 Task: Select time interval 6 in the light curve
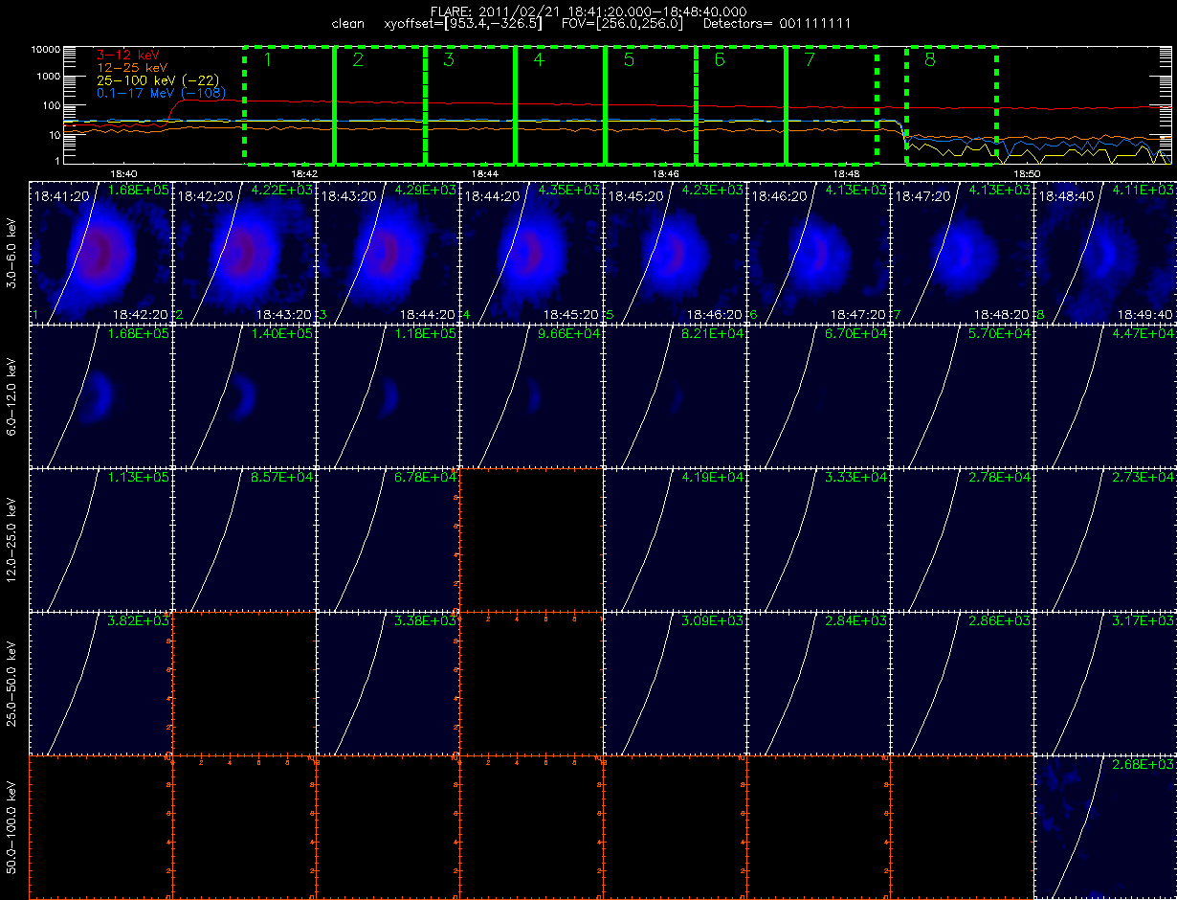coord(741,104)
